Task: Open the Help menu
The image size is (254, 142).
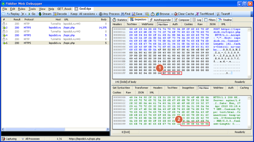Action: 51,9
